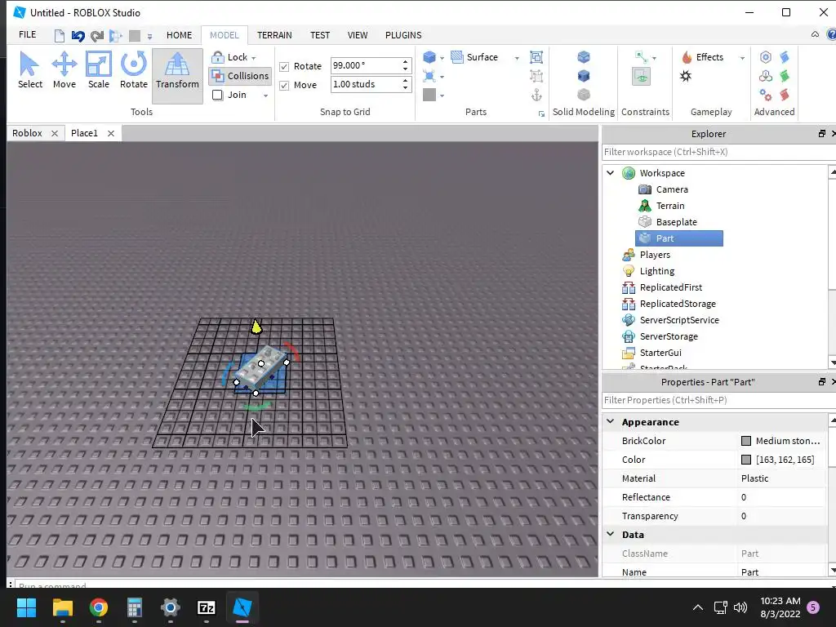
Task: Activate the Select tool
Action: pyautogui.click(x=30, y=70)
